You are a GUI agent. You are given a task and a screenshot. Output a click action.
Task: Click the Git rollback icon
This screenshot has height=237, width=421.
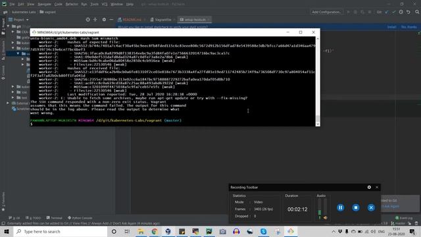(409, 12)
